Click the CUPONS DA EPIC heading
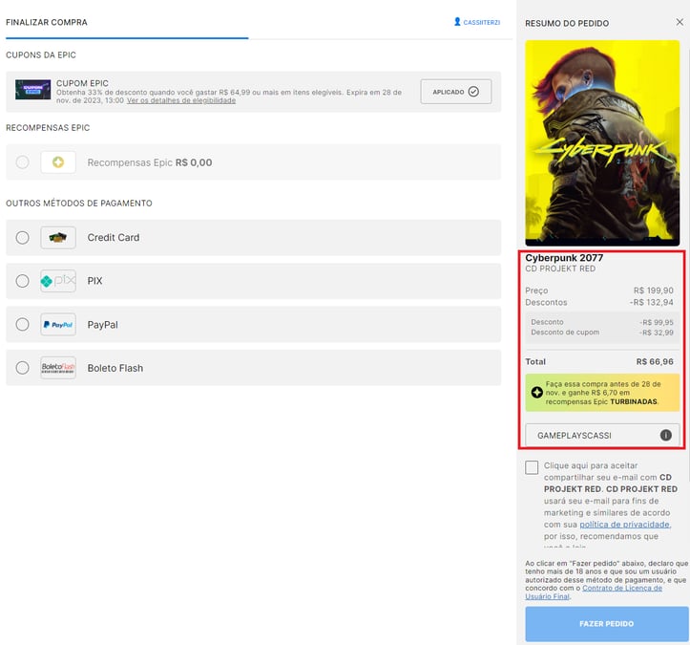The width and height of the screenshot is (690, 645). coord(41,55)
